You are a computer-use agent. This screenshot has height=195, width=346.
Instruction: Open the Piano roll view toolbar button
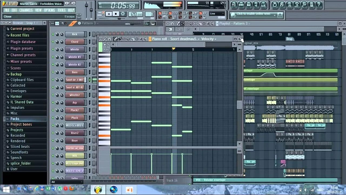tap(248, 5)
